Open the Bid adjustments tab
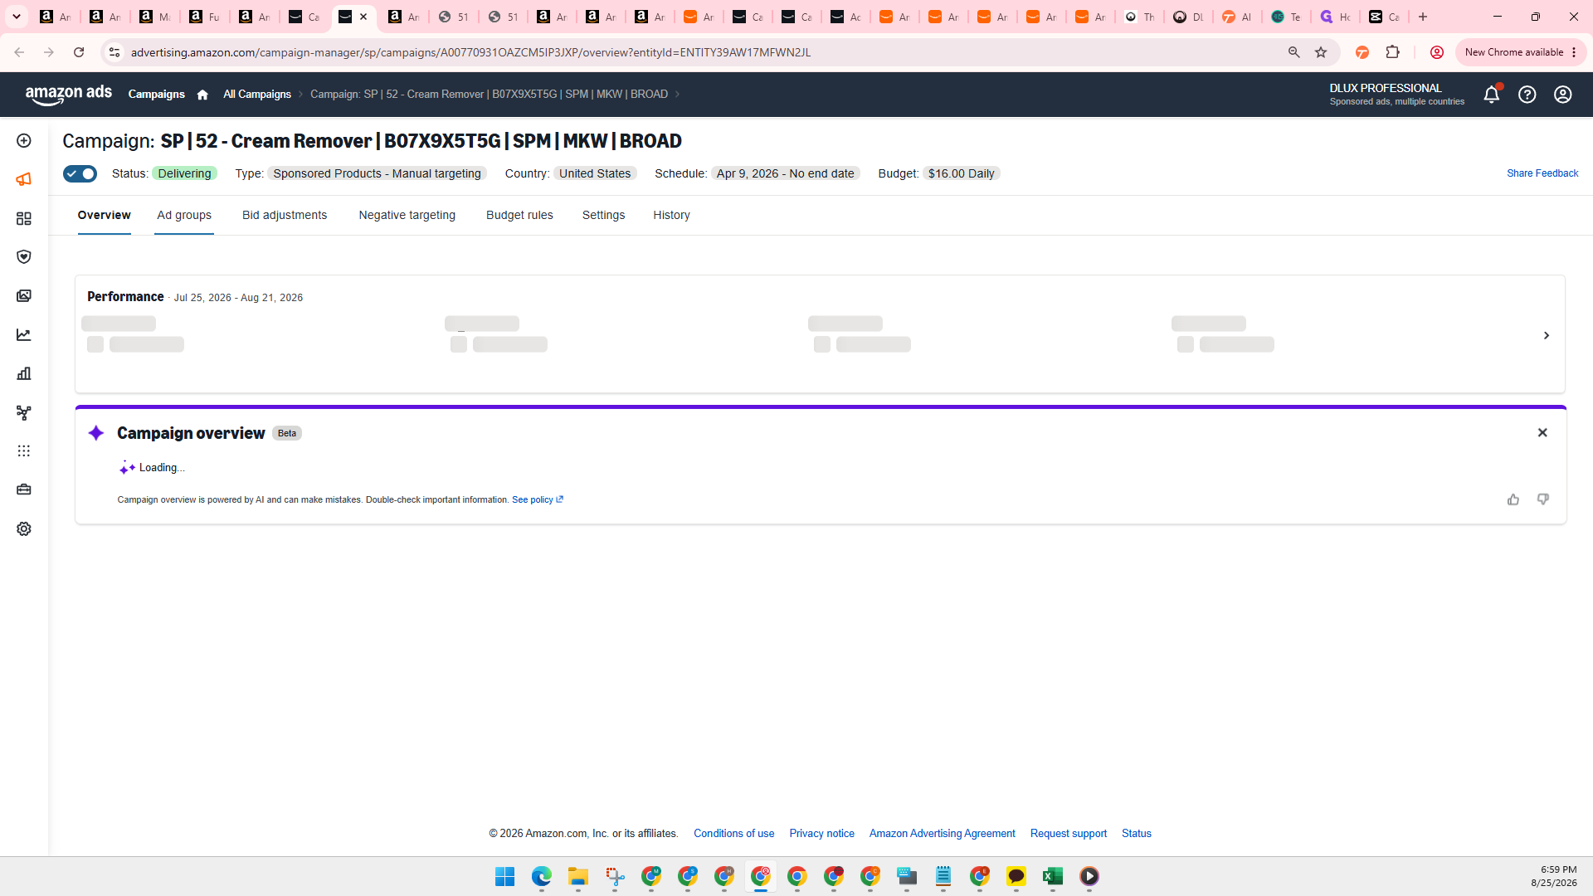The height and width of the screenshot is (896, 1593). point(285,215)
